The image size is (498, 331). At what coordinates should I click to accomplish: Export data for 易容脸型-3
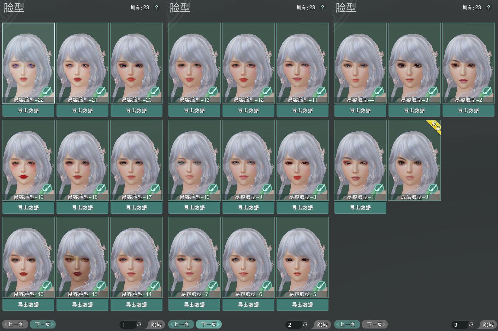[415, 111]
